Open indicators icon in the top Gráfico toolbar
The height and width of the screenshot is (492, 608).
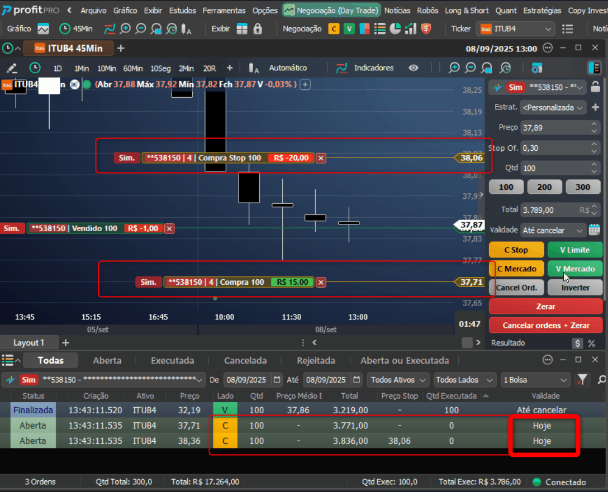pos(110,28)
